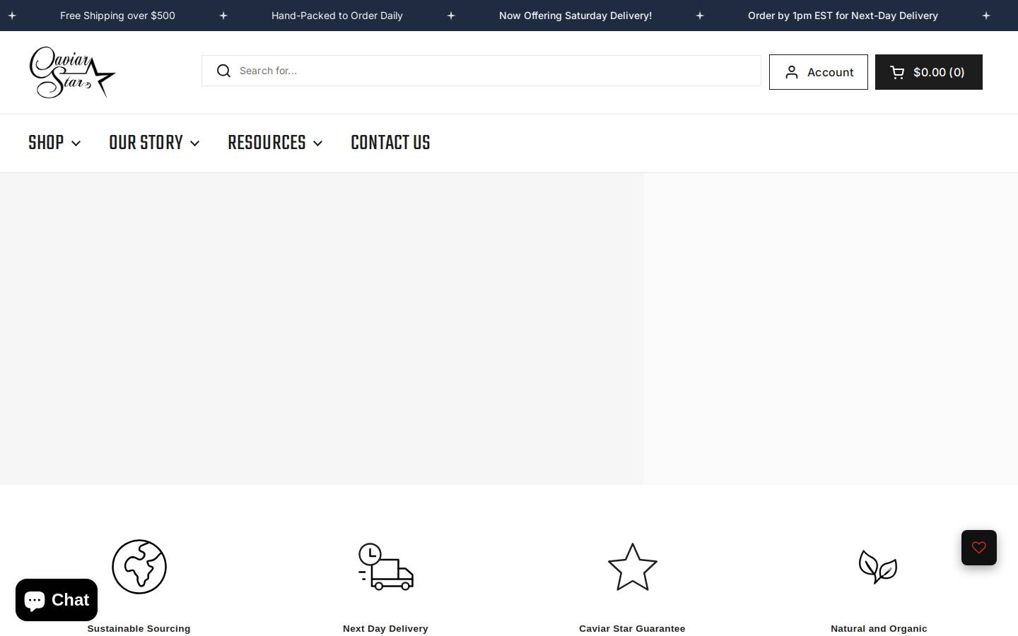Click the Sustainable Sourcing globe icon

pyautogui.click(x=139, y=567)
